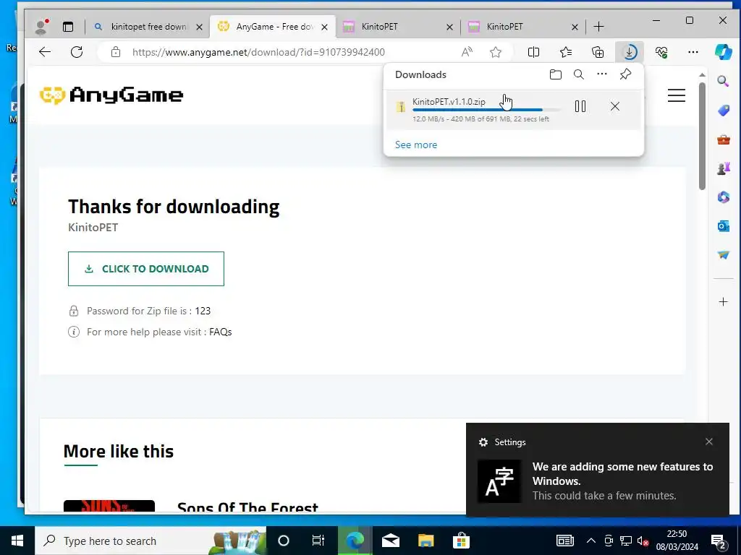Open sidebar Drop paper plane icon

point(723,255)
